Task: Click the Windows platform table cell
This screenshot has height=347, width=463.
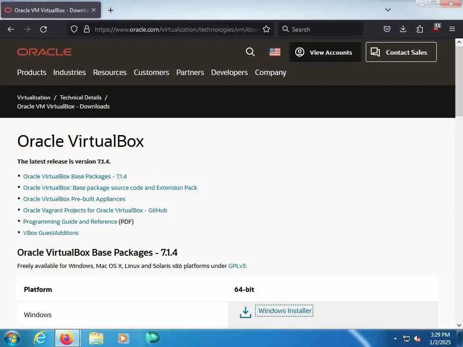Action: tap(123, 315)
